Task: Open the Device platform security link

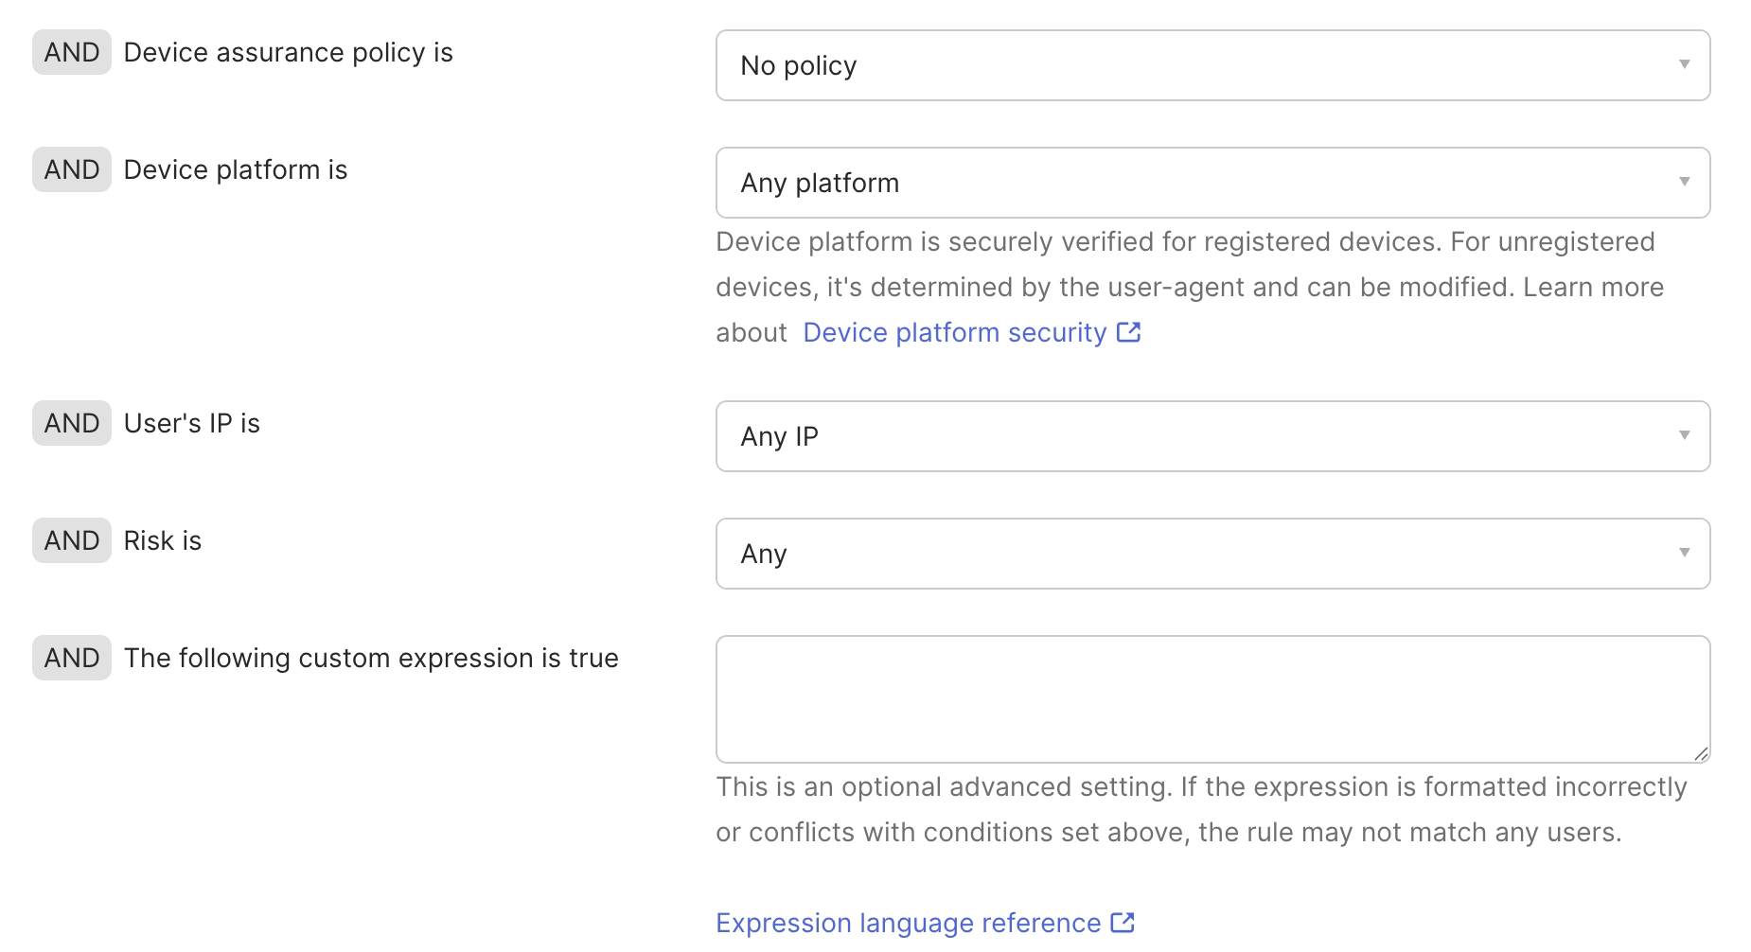Action: (954, 333)
